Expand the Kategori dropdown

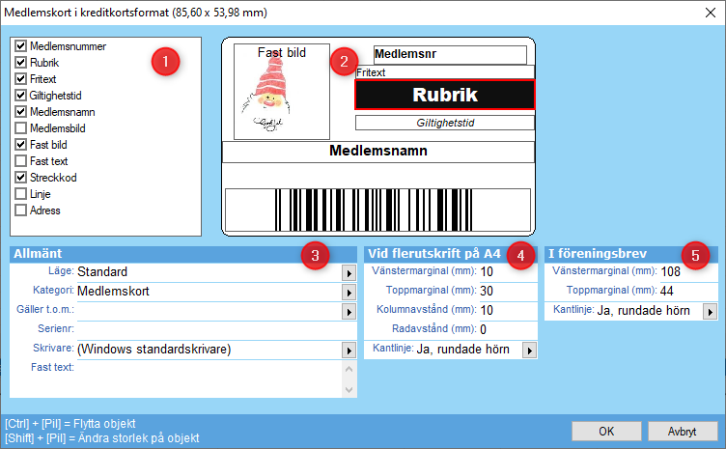pos(349,292)
